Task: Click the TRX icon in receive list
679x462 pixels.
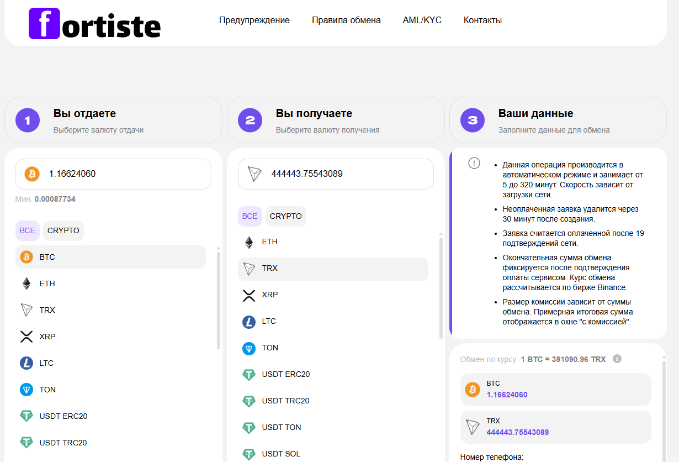Action: point(249,269)
